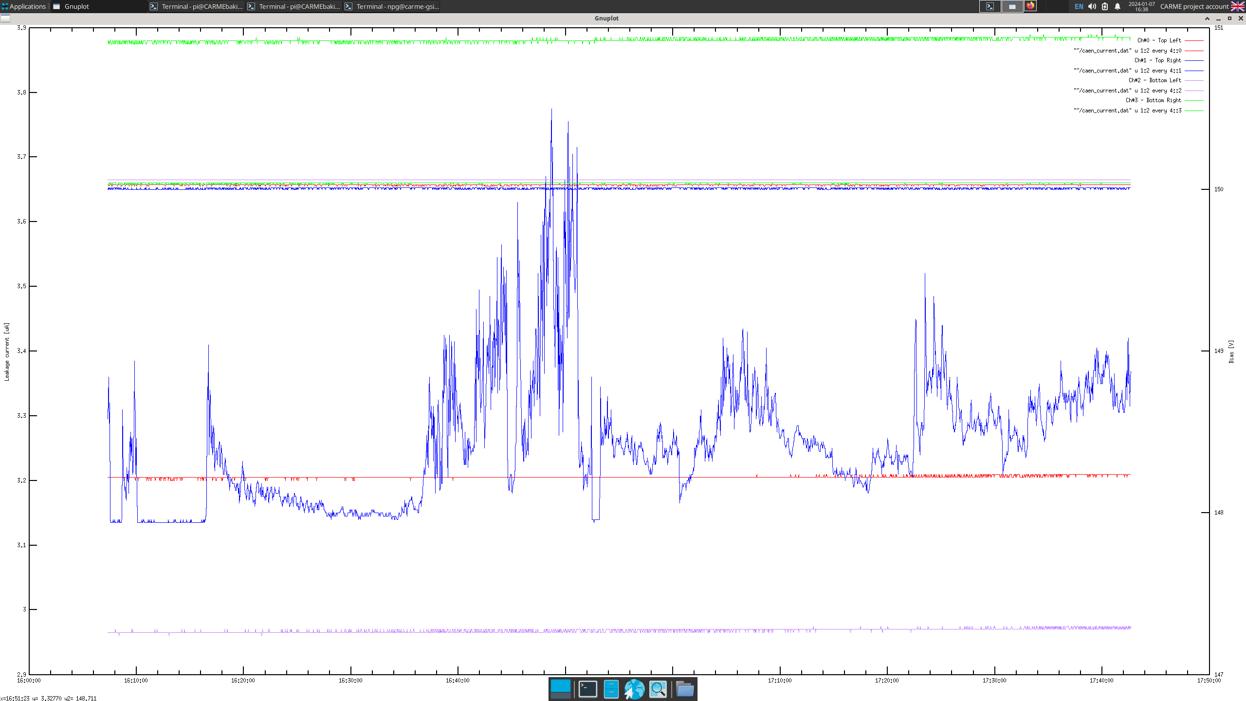Click the Show Desktop dock icon

click(560, 689)
